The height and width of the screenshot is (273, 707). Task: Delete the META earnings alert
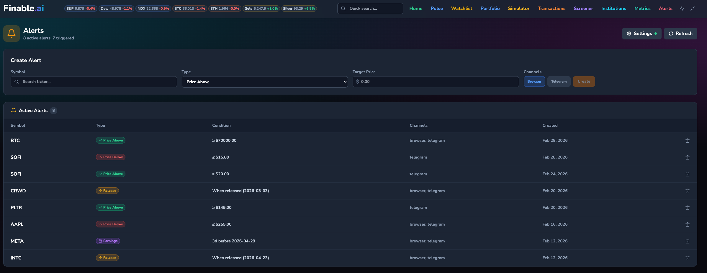pyautogui.click(x=688, y=241)
